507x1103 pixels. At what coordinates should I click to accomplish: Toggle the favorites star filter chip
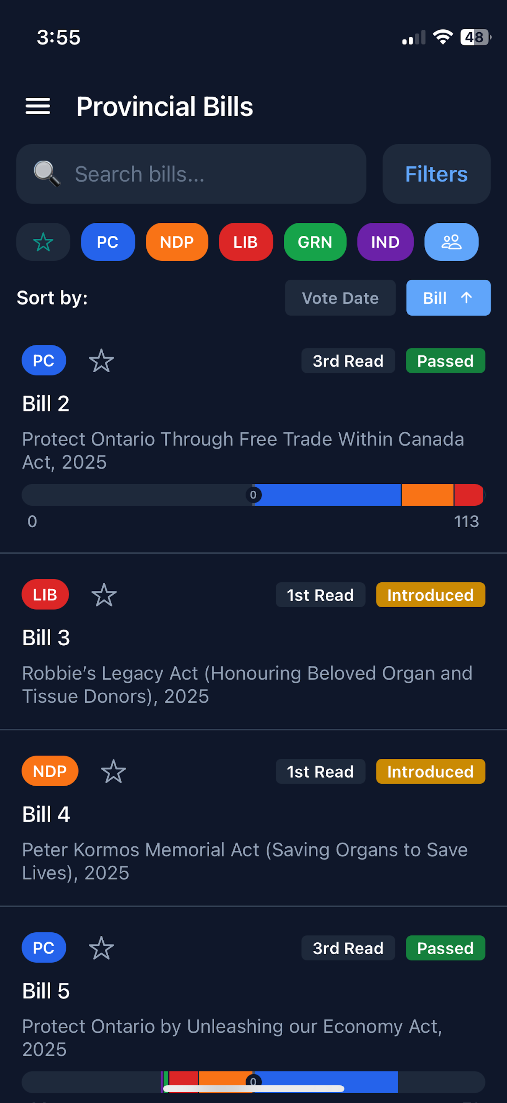point(43,242)
